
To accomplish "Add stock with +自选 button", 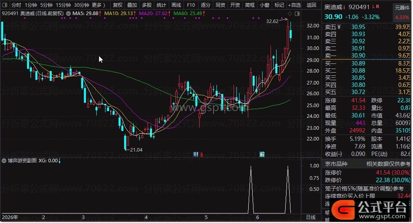I will (294, 5).
